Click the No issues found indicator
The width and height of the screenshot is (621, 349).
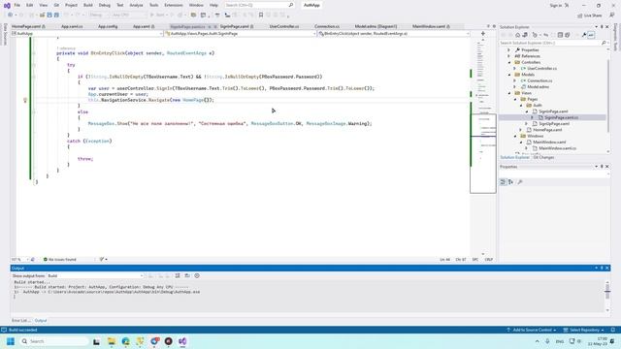click(x=60, y=260)
